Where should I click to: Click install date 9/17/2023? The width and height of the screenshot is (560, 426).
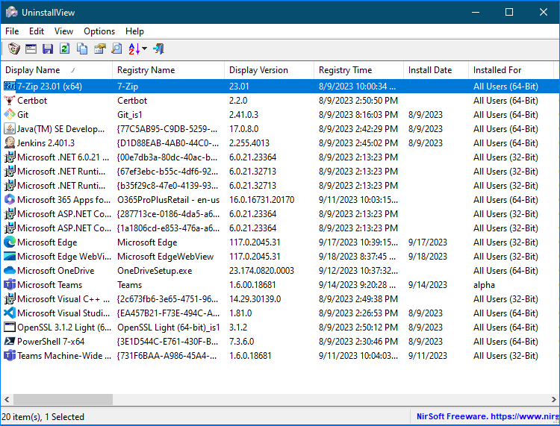(428, 242)
